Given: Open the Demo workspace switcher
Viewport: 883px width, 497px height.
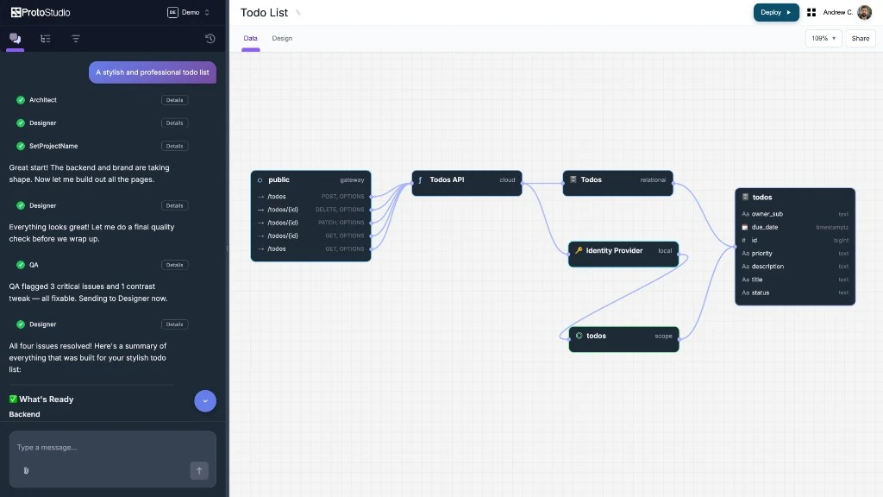Looking at the screenshot, I should (x=189, y=12).
